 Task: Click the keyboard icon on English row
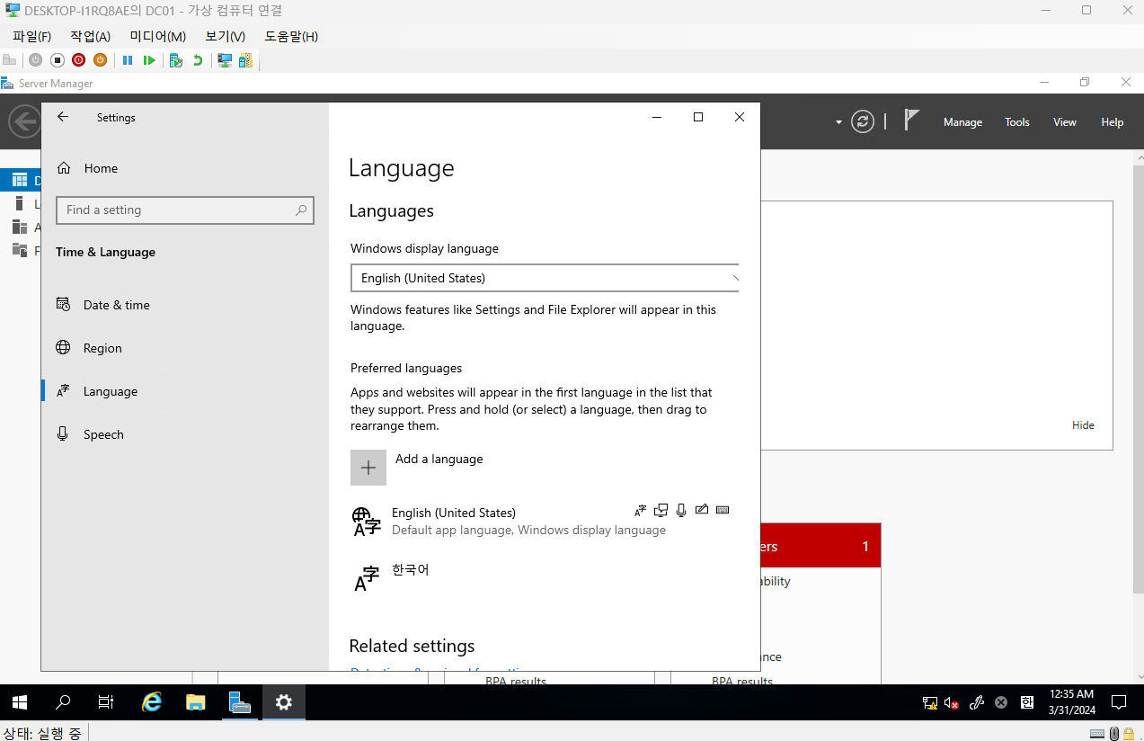(723, 510)
